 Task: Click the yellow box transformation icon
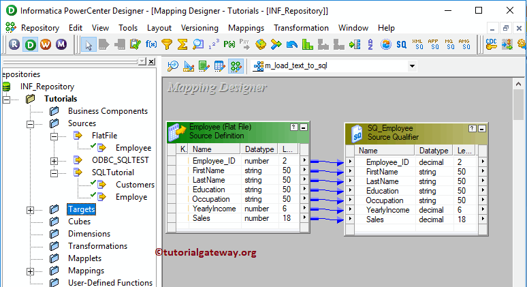pyautogui.click(x=261, y=44)
